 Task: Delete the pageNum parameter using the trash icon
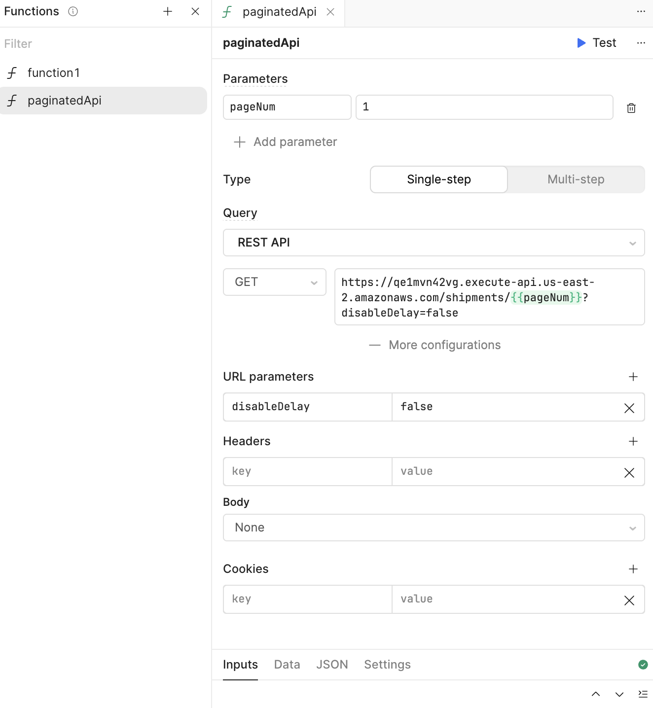631,108
